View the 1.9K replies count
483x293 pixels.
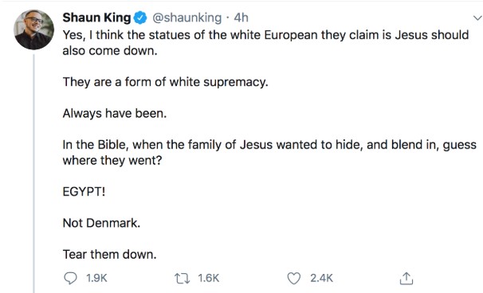[x=96, y=278]
